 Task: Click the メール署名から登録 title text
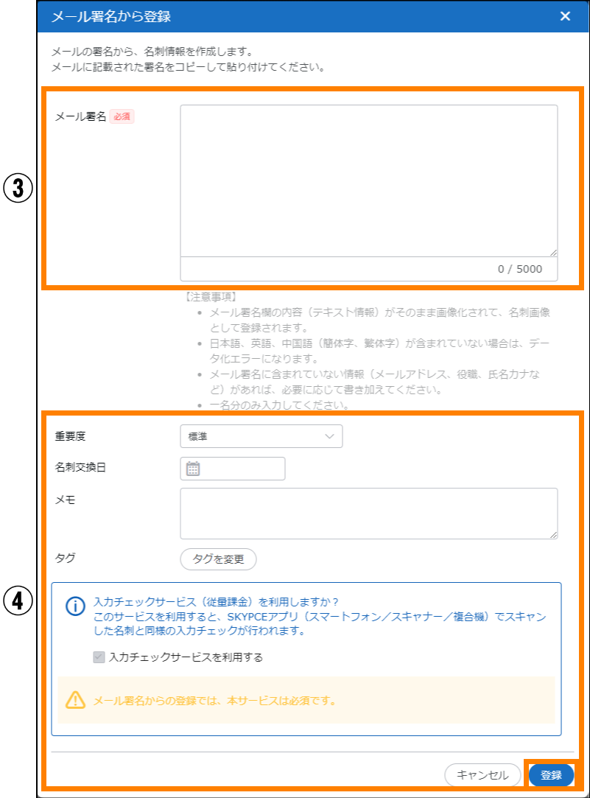tap(111, 16)
